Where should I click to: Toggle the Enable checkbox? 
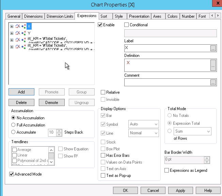tap(100, 25)
